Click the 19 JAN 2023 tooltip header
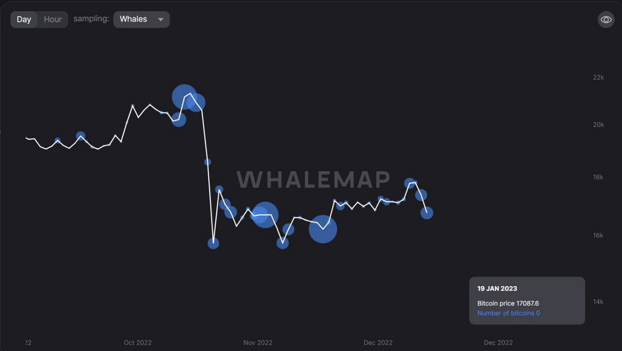This screenshot has height=351, width=622. point(497,288)
